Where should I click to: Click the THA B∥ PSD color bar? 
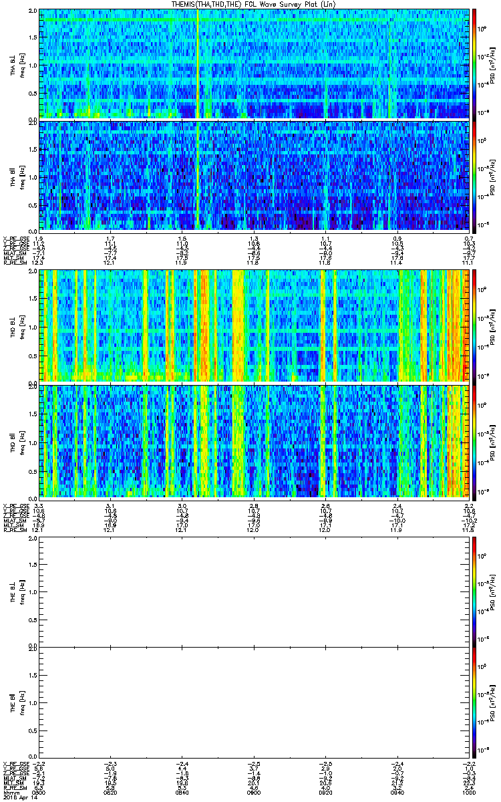point(474,176)
